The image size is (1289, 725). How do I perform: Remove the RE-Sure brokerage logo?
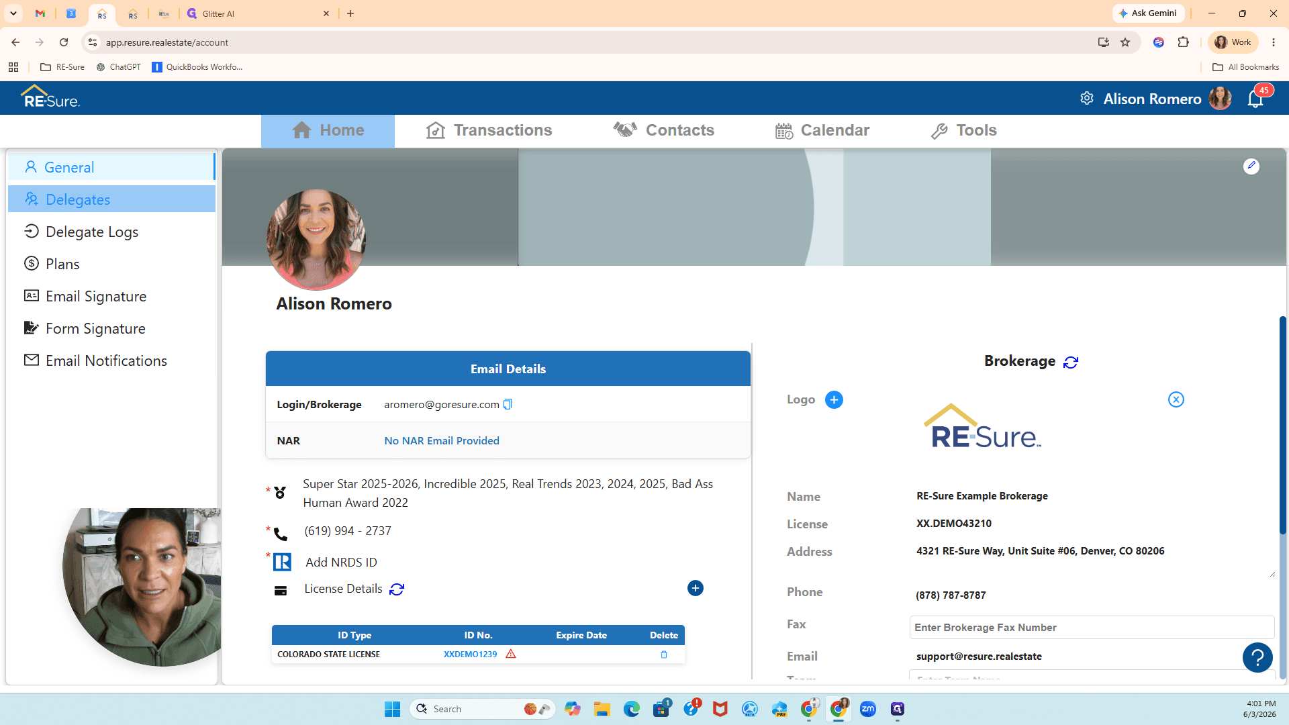pos(1176,399)
